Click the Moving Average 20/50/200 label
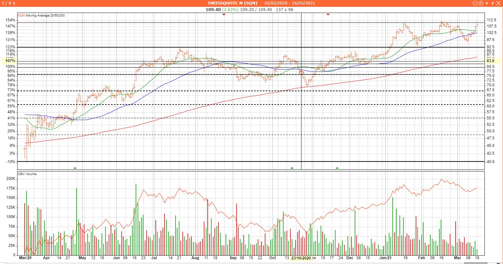This screenshot has height=264, width=503. tap(45, 16)
